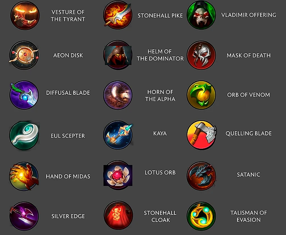
Task: Select the Aeon Disk item icon
Action: click(x=24, y=55)
